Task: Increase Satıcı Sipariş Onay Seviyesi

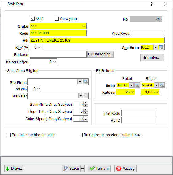Action: [85, 117]
